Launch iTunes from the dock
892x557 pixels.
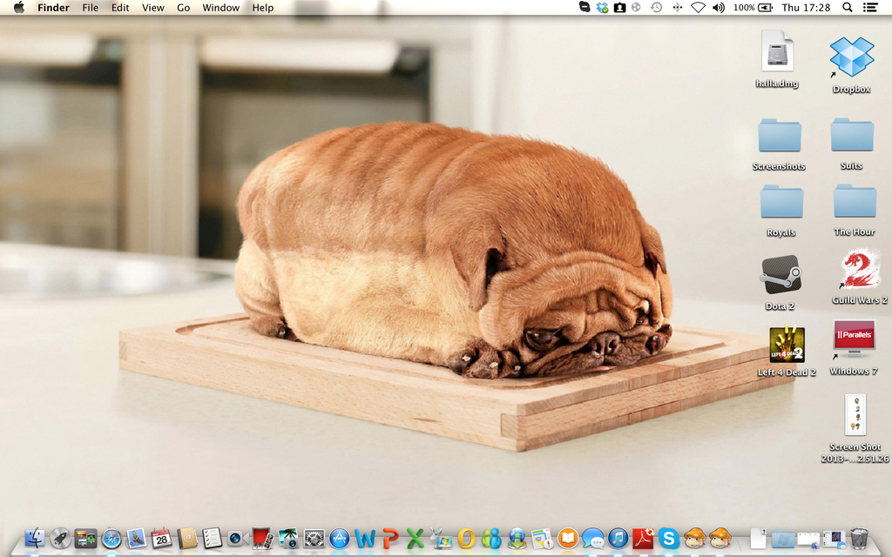pyautogui.click(x=618, y=540)
